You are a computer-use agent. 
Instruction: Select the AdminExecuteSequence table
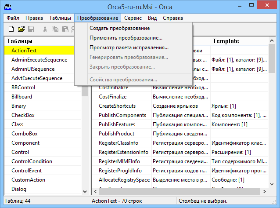pos(39,60)
